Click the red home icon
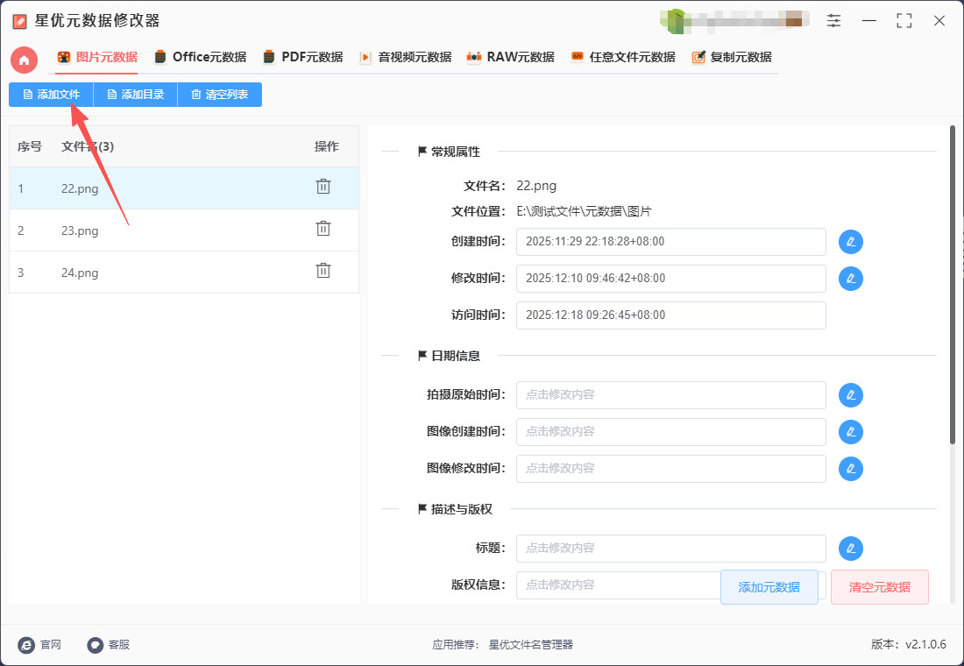Viewport: 964px width, 666px height. [24, 60]
